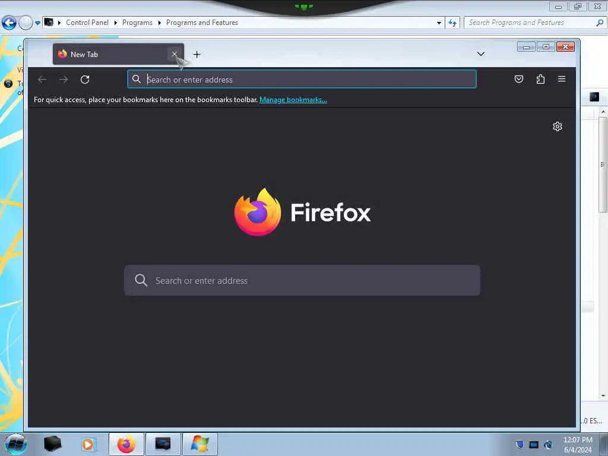The width and height of the screenshot is (608, 456).
Task: Go back one page in Firefox
Action: [42, 80]
